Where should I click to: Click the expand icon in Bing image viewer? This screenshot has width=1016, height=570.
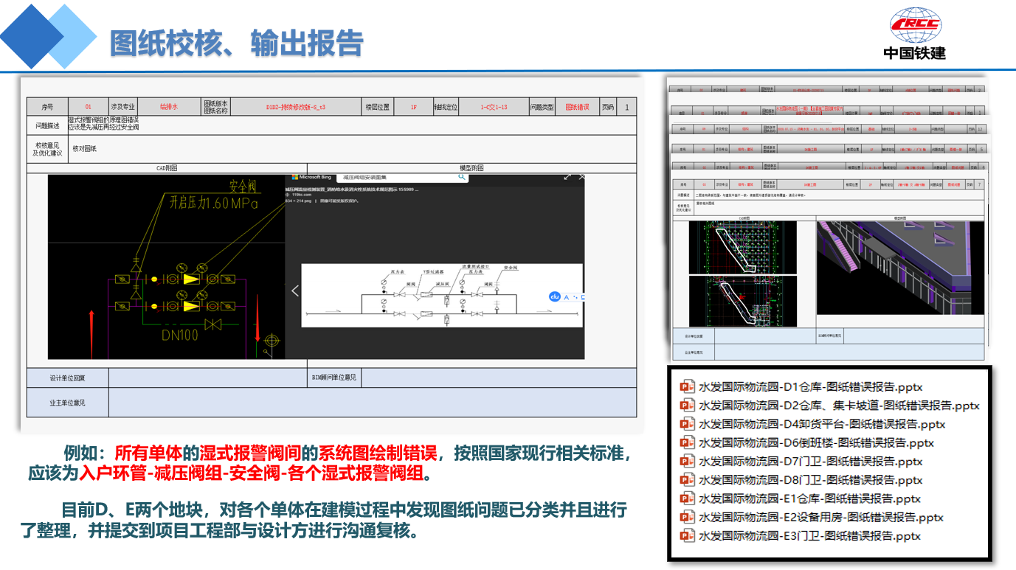567,178
